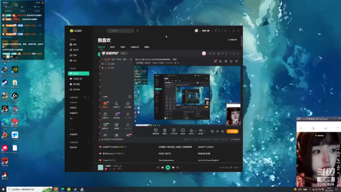Open share icon in streaming tool header

click(x=237, y=61)
